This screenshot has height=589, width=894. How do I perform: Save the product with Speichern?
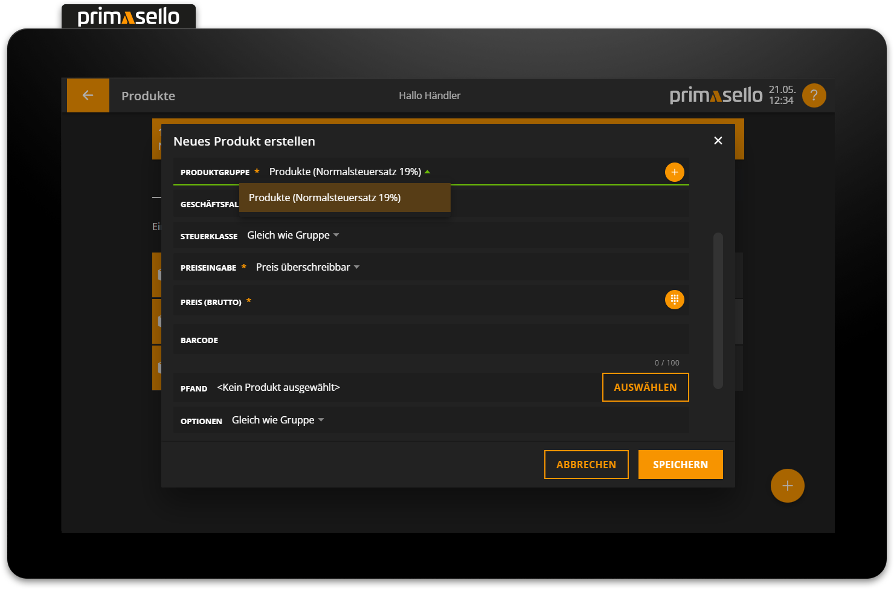[680, 465]
